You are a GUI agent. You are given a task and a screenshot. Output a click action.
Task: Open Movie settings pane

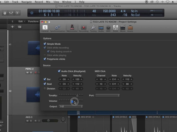[123, 29]
